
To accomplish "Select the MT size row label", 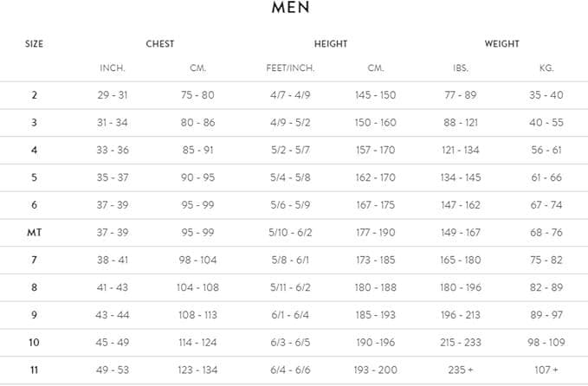I will (35, 233).
